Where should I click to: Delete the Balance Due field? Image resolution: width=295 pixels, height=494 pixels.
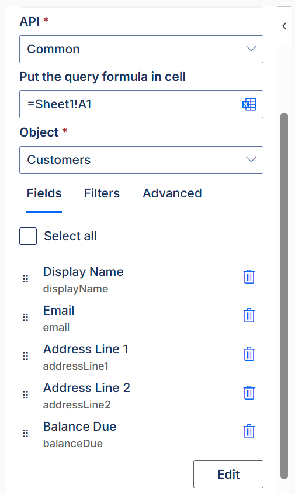249,431
